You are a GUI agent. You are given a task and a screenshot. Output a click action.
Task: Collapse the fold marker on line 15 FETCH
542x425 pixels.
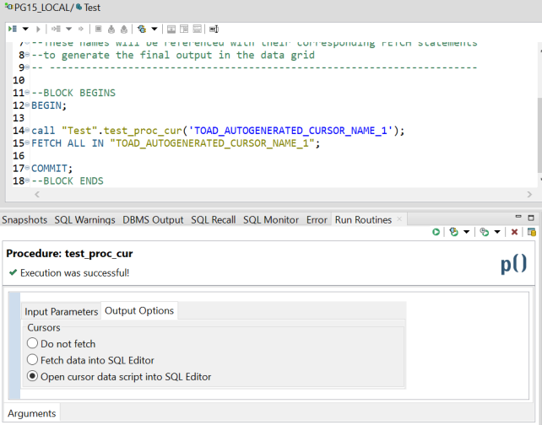27,143
